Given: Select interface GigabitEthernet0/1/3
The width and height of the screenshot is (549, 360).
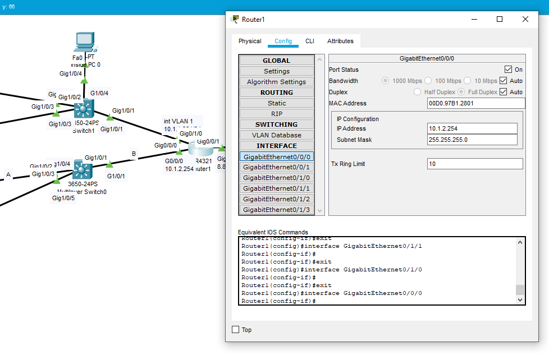Looking at the screenshot, I should 277,210.
